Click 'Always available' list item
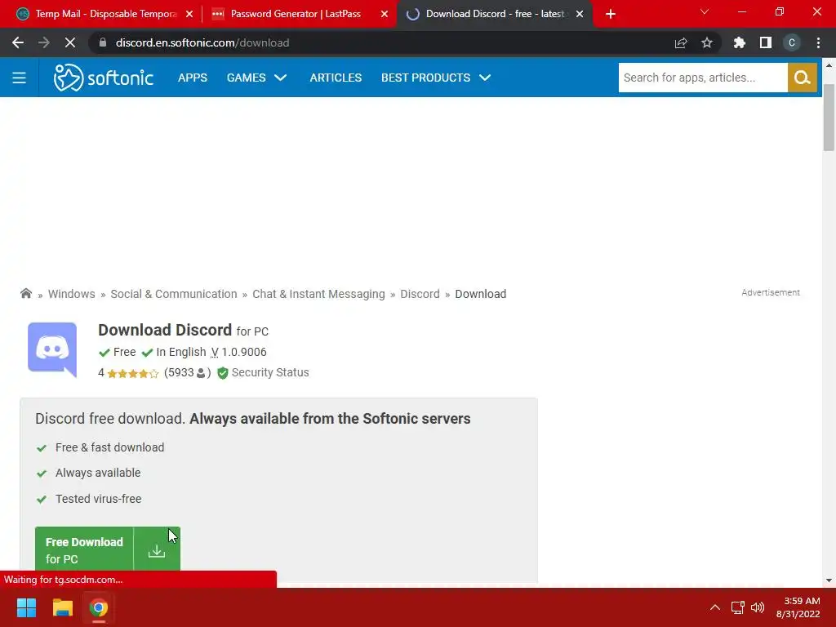The width and height of the screenshot is (836, 627). [x=98, y=473]
